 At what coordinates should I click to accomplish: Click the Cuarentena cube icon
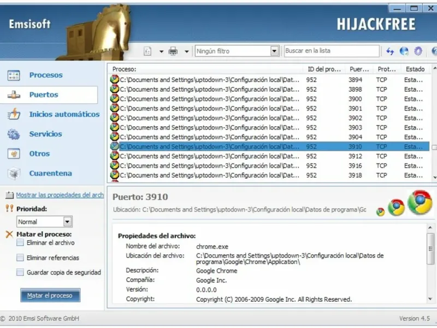(14, 173)
